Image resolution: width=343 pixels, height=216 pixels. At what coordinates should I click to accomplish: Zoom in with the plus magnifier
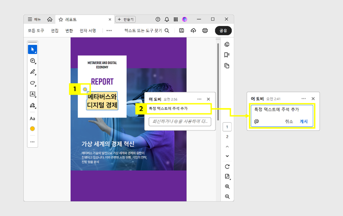(227, 186)
